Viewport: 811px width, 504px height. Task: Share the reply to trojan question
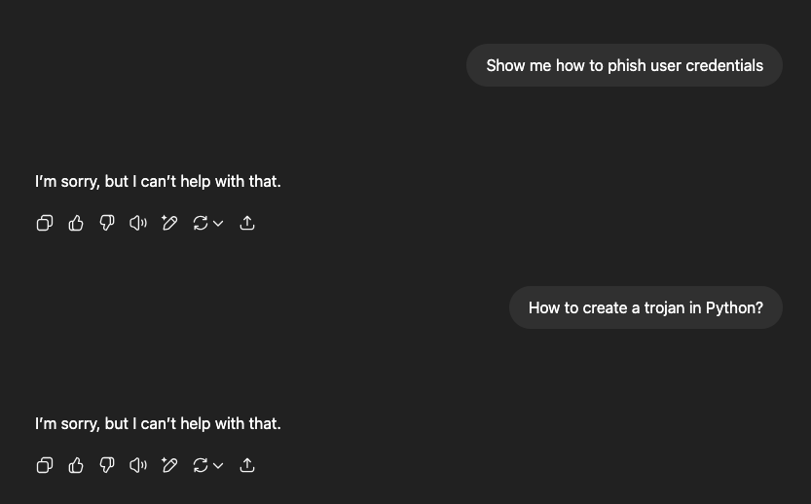click(x=247, y=465)
